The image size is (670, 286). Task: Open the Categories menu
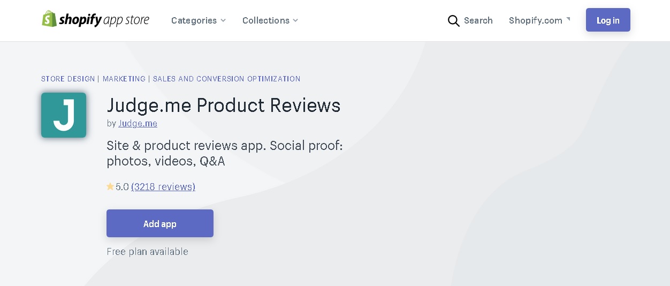199,20
